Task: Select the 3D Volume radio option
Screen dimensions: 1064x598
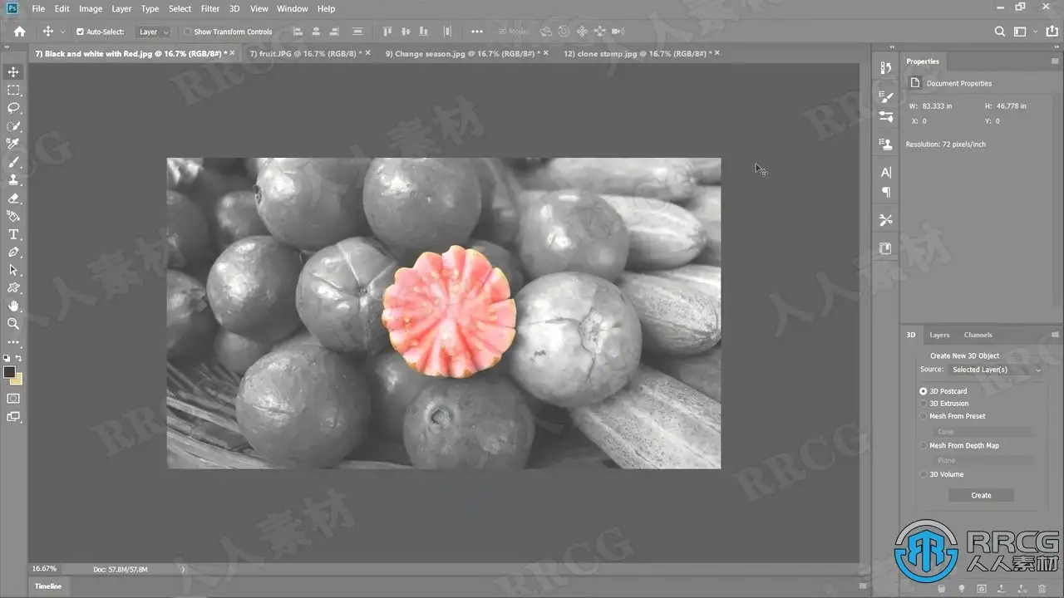Action: pyautogui.click(x=923, y=474)
